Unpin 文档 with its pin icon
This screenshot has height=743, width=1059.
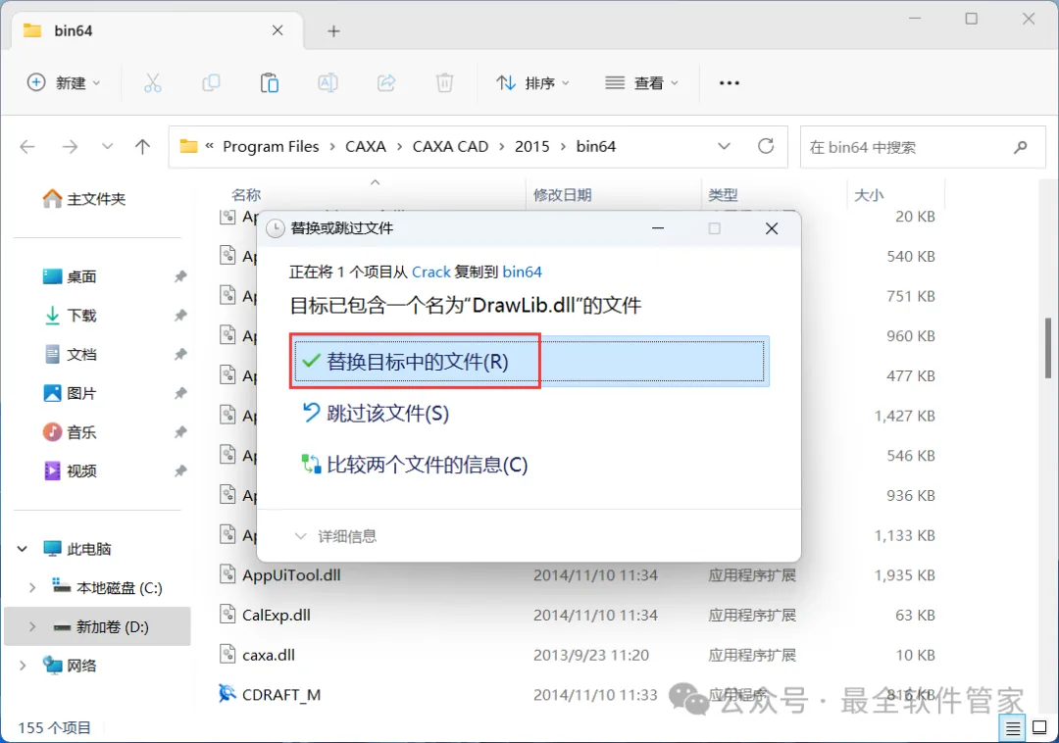[x=180, y=354]
